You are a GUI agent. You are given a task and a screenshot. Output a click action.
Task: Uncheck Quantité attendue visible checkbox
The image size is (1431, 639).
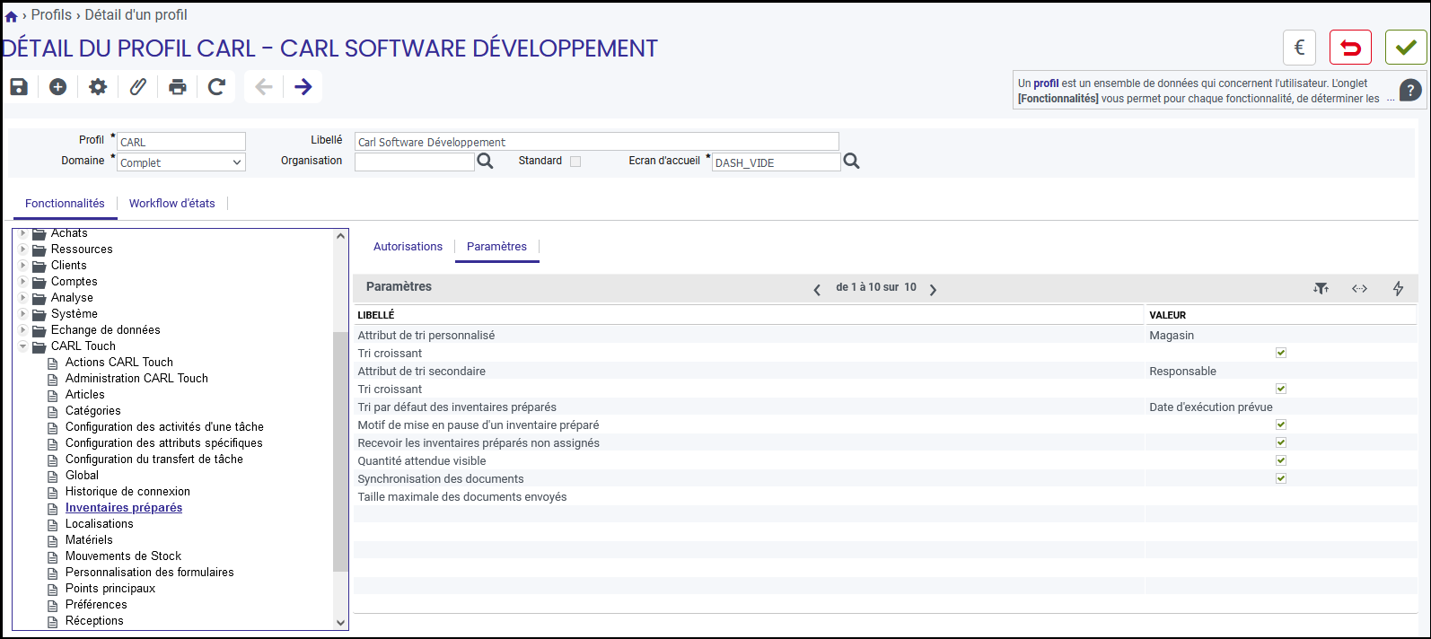coord(1281,460)
